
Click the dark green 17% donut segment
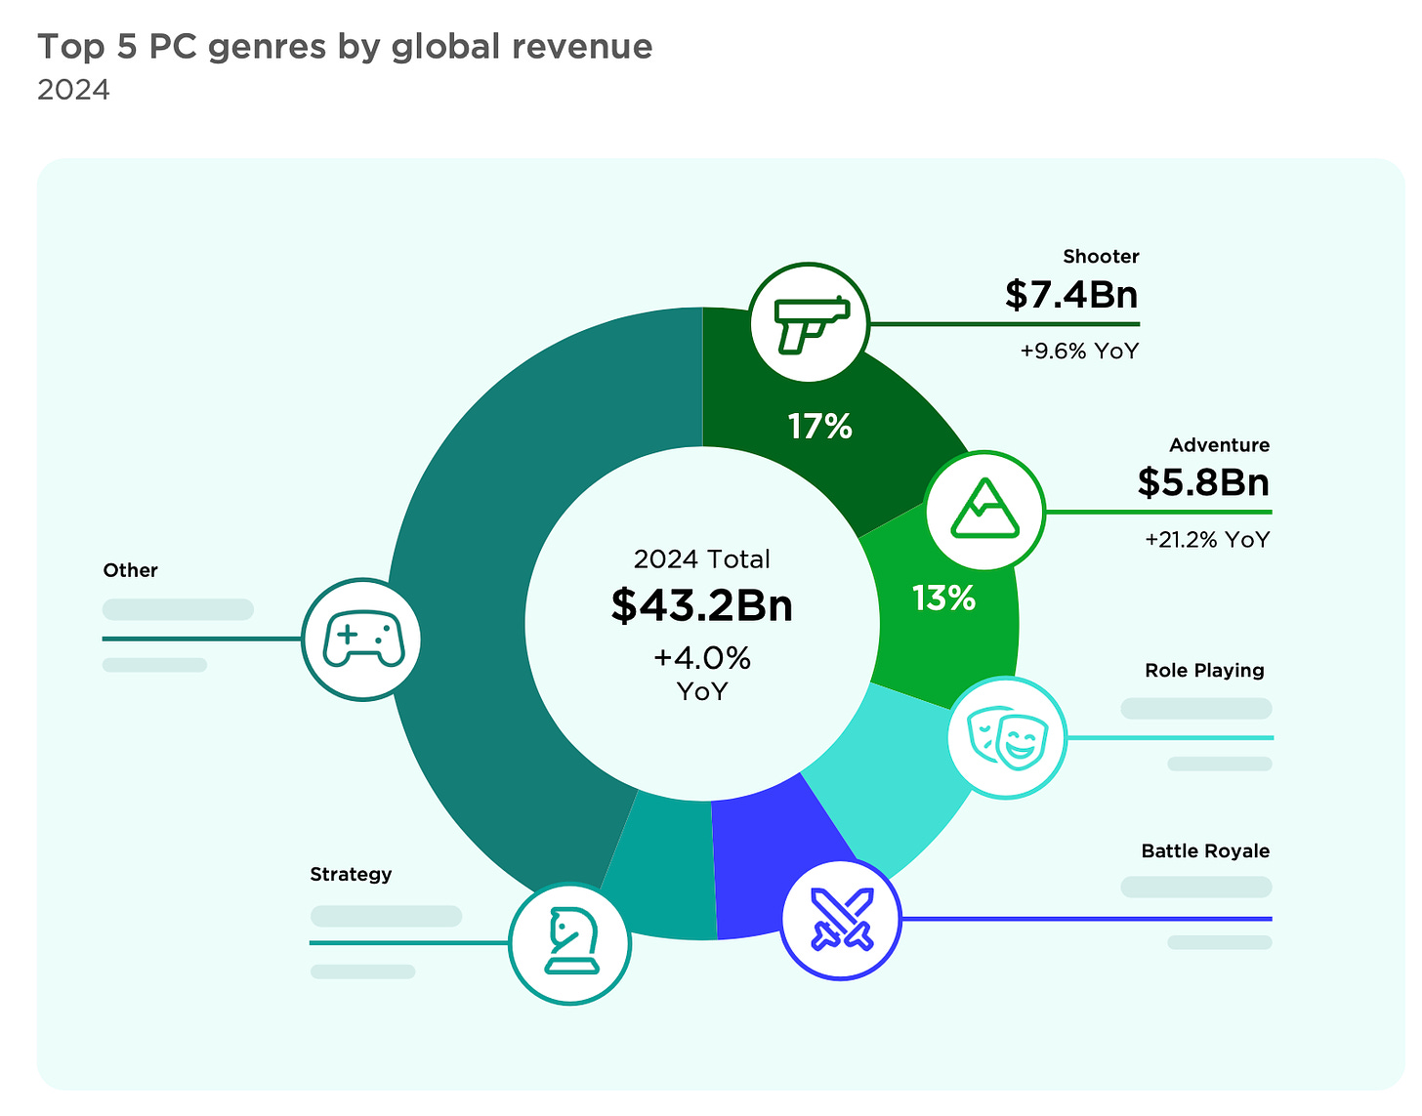pos(820,426)
